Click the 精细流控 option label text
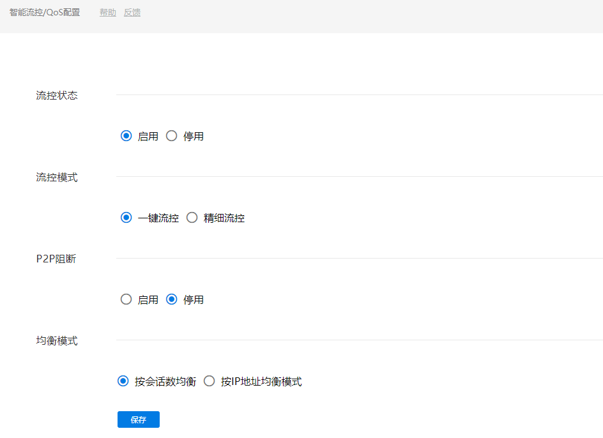This screenshot has width=603, height=438. click(x=224, y=218)
